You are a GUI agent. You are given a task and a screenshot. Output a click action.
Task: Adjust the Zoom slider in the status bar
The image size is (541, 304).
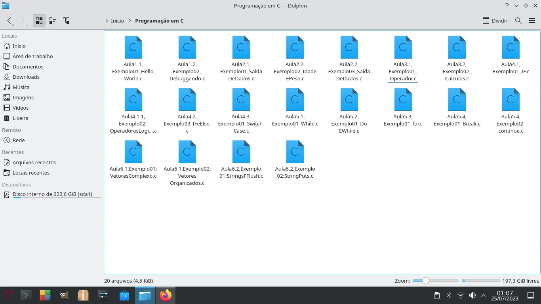point(425,281)
